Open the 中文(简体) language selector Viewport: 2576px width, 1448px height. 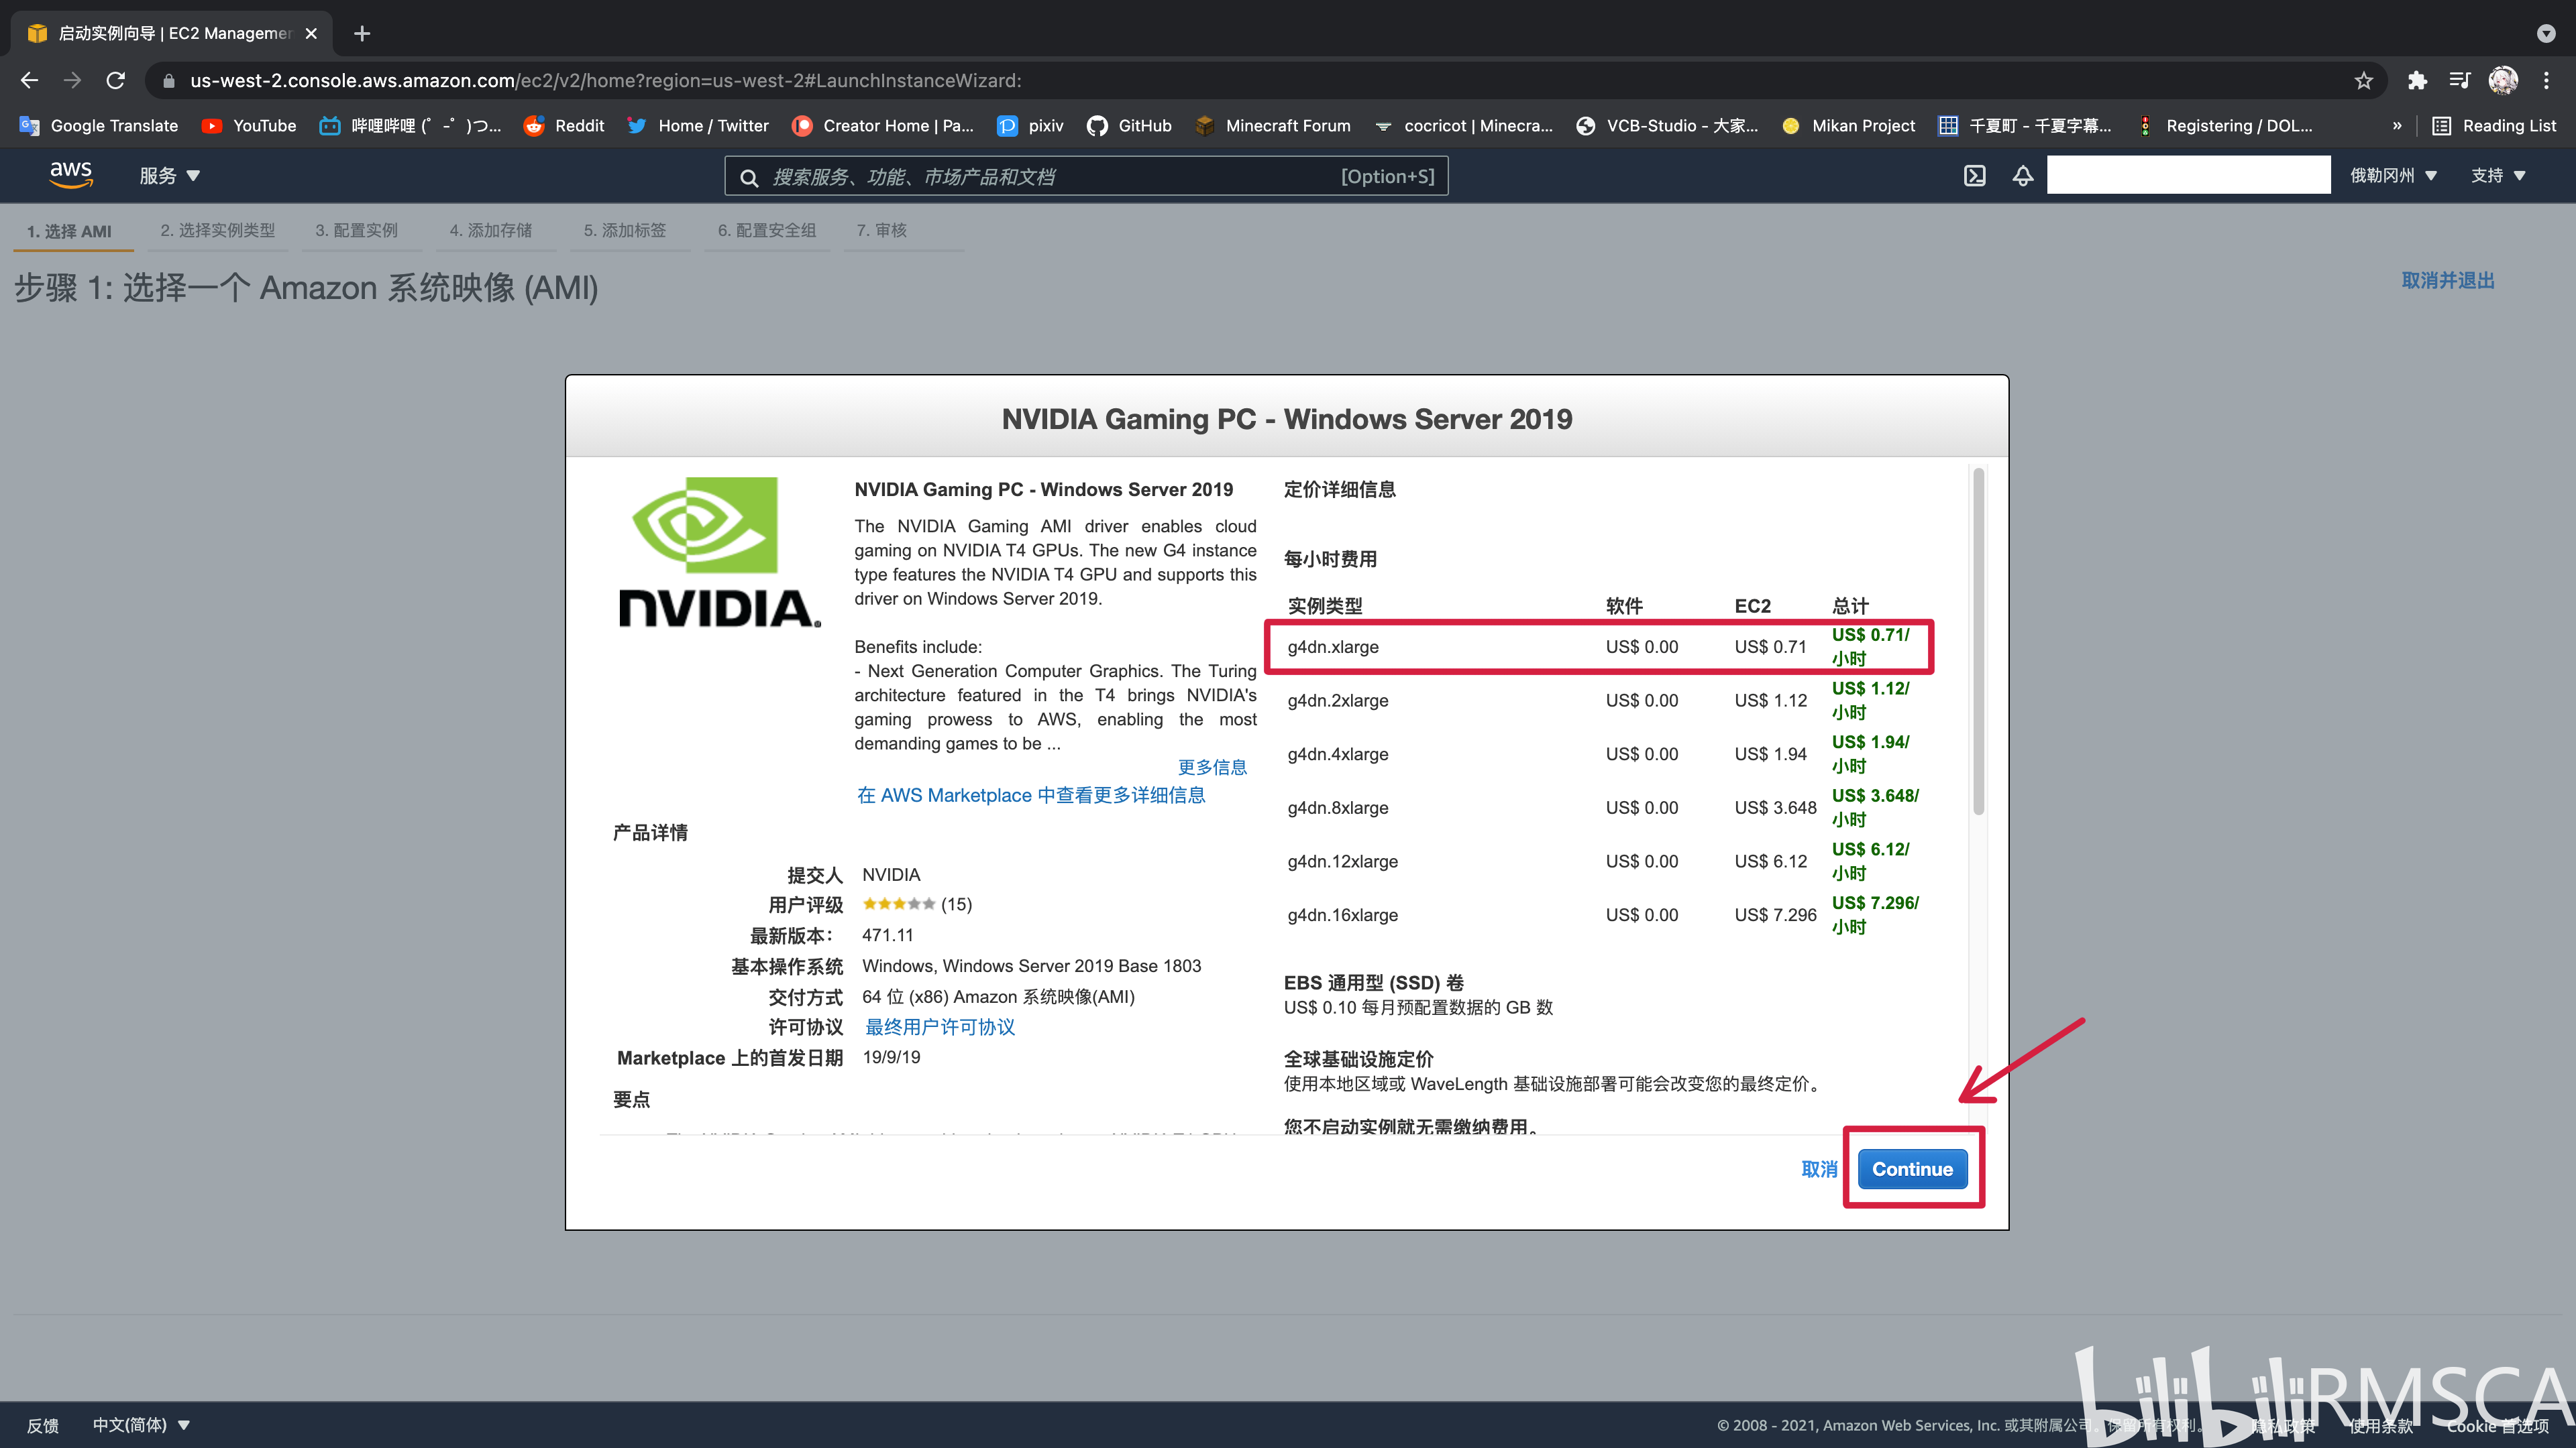click(x=140, y=1424)
